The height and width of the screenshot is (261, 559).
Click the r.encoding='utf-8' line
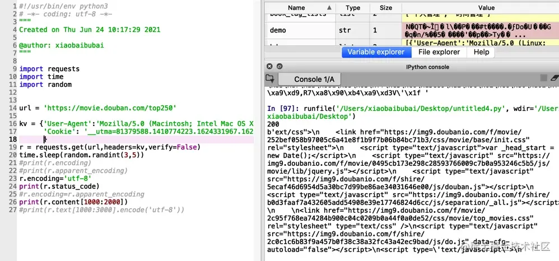[x=55, y=179]
